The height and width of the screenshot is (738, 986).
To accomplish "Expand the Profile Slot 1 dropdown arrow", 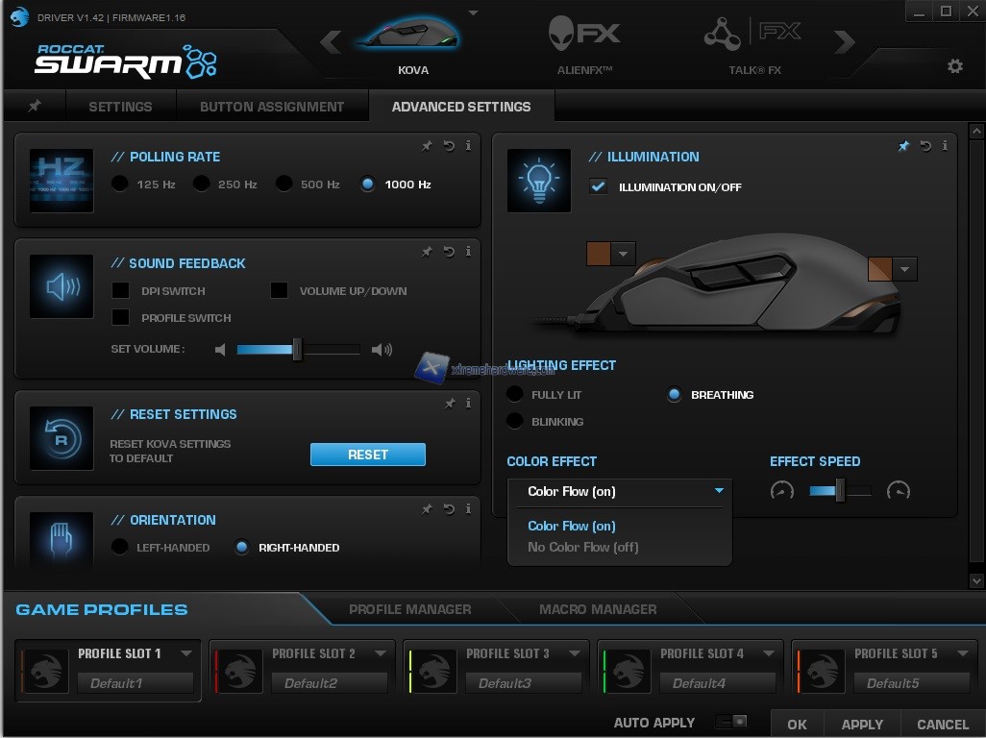I will 186,653.
